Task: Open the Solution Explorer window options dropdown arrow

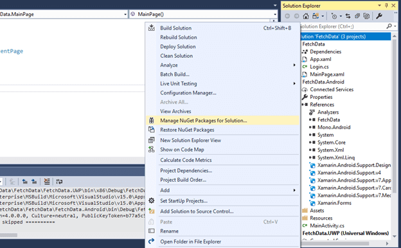Action: [x=379, y=5]
